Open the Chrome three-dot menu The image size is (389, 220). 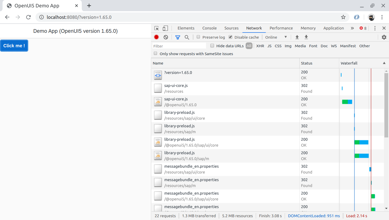(382, 17)
